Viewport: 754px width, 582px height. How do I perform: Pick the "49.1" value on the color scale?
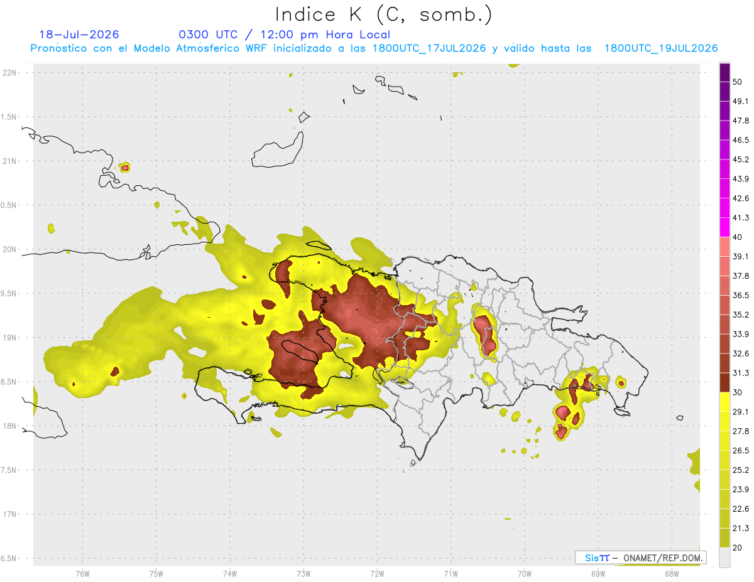pos(741,101)
